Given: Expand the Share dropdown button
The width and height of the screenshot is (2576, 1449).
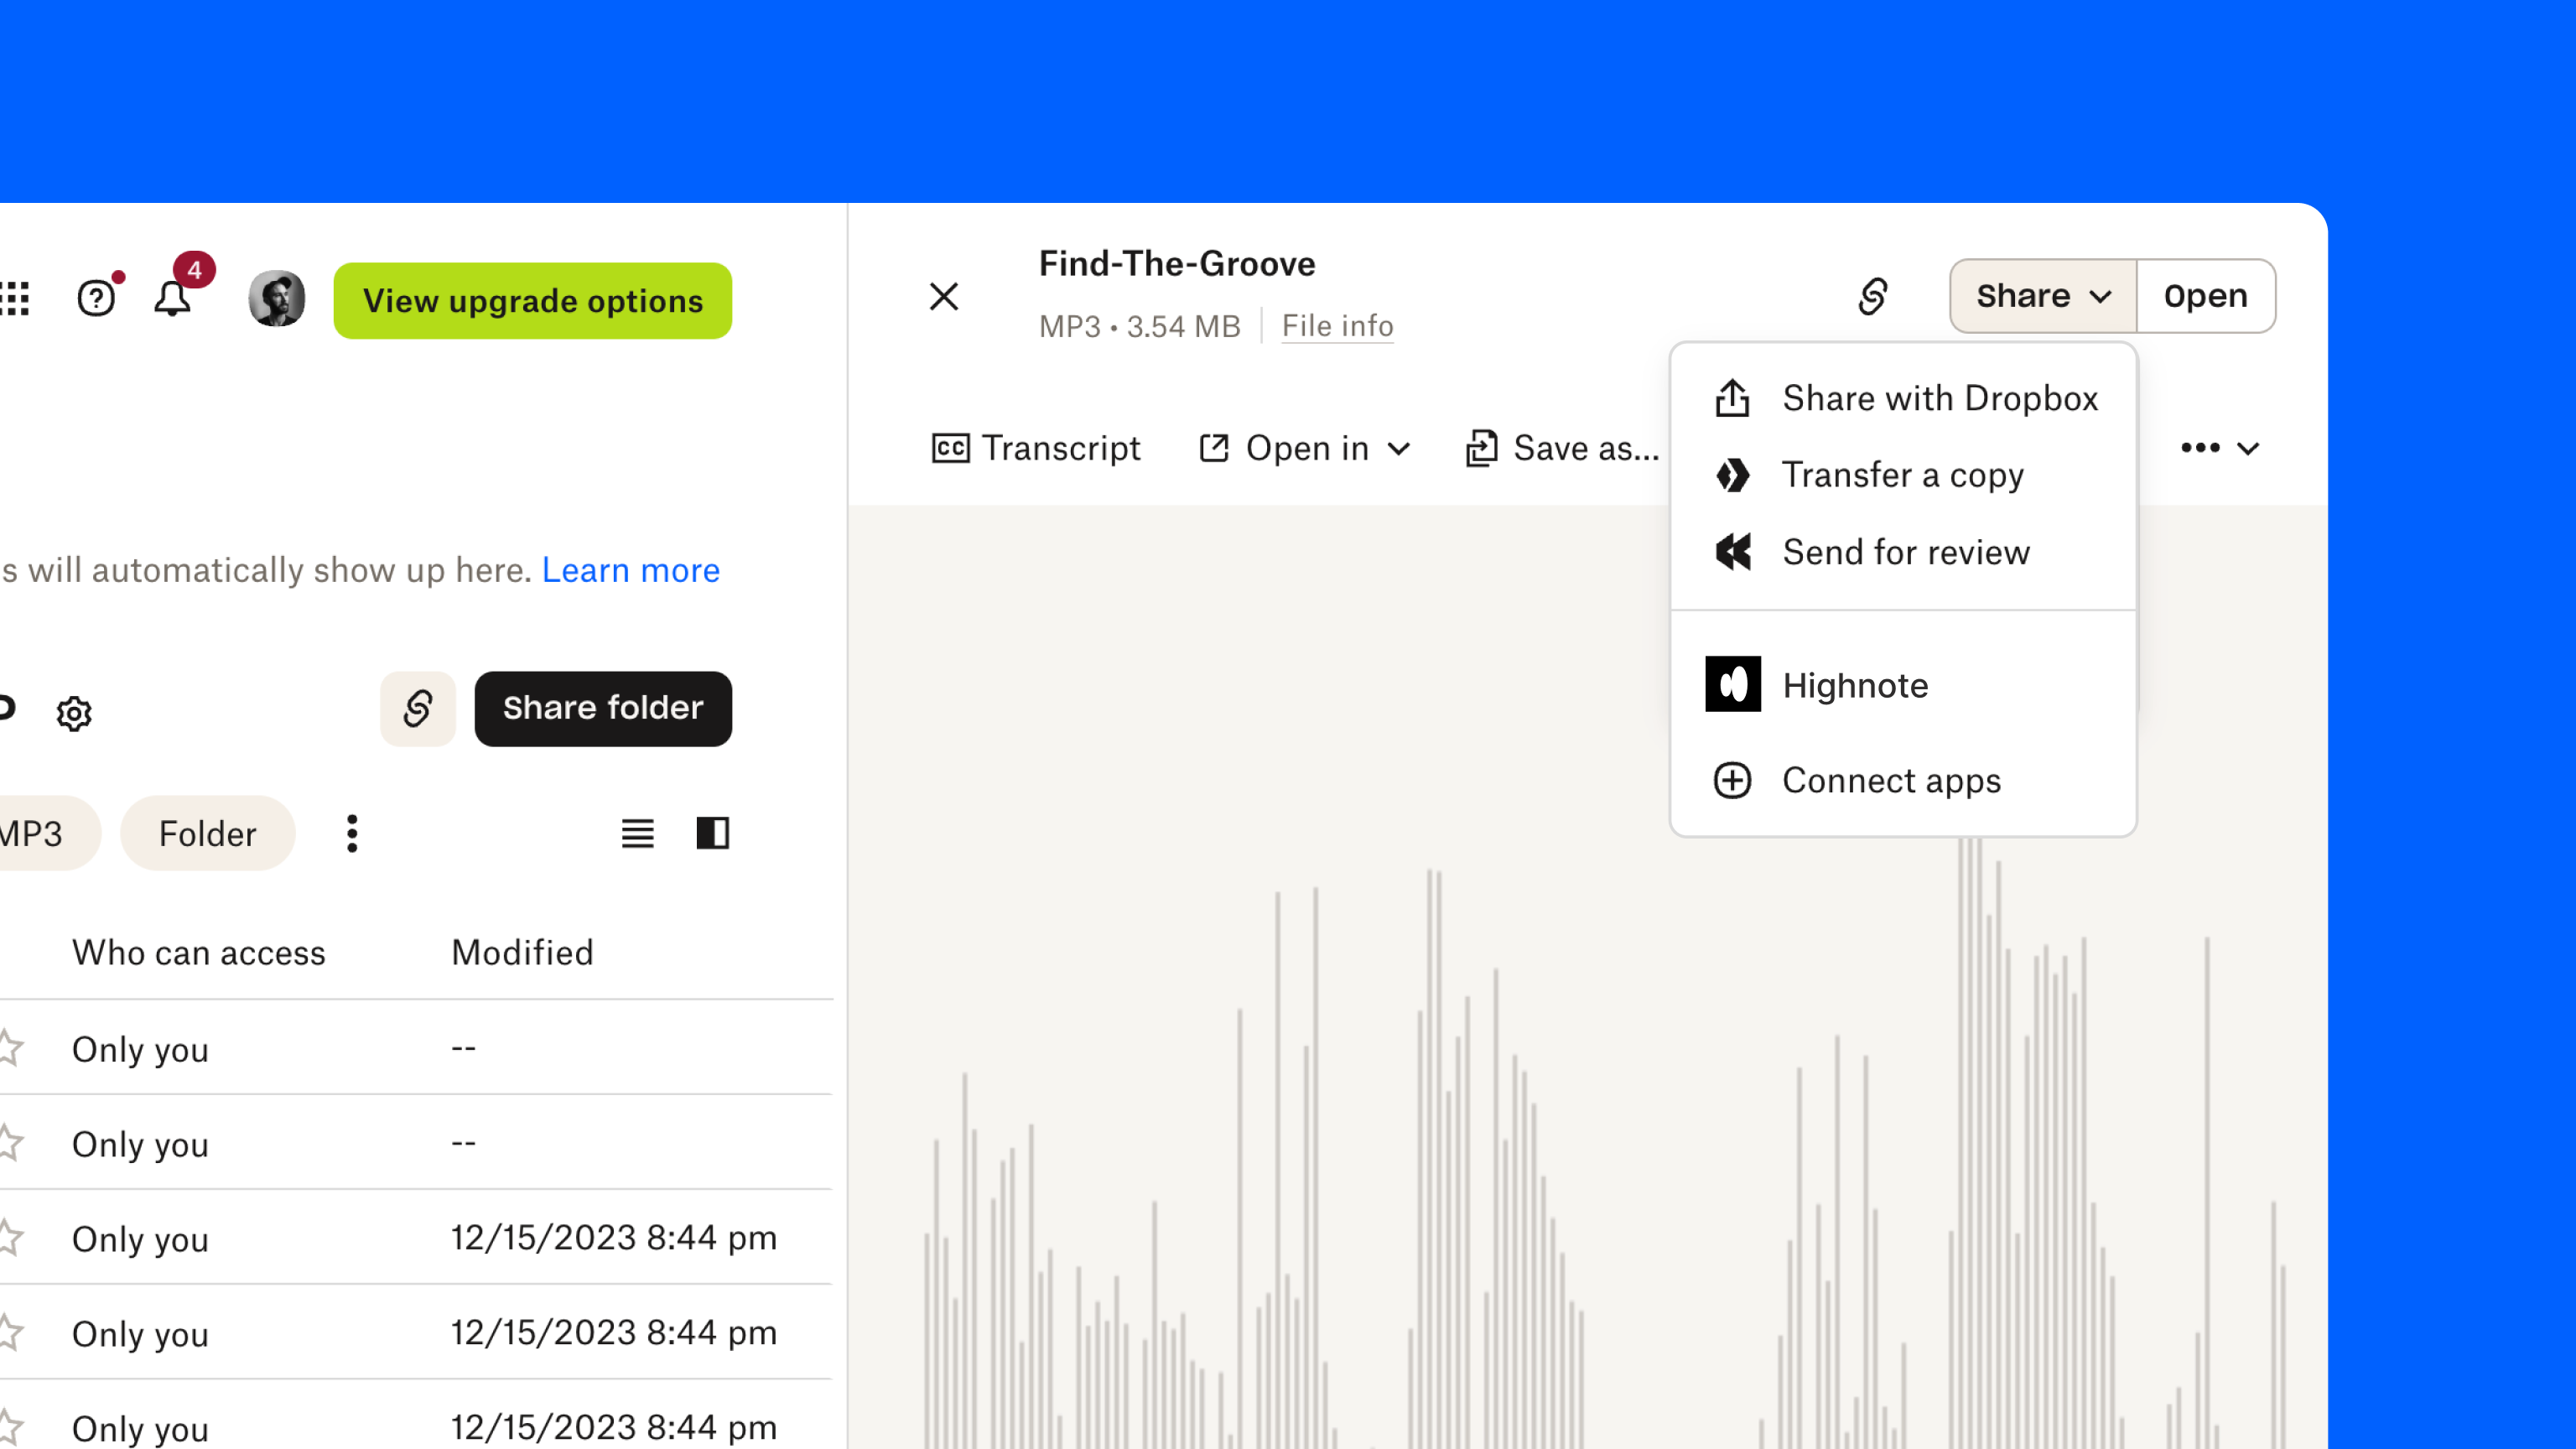Looking at the screenshot, I should click(x=2043, y=296).
